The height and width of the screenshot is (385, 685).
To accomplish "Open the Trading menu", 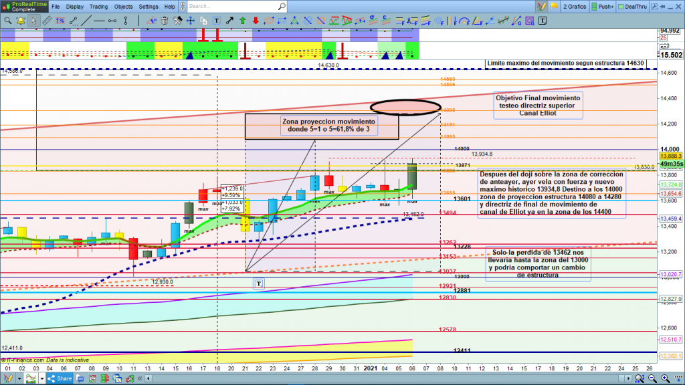I will [x=98, y=7].
